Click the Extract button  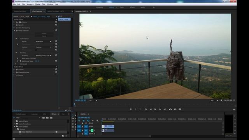click(175, 109)
